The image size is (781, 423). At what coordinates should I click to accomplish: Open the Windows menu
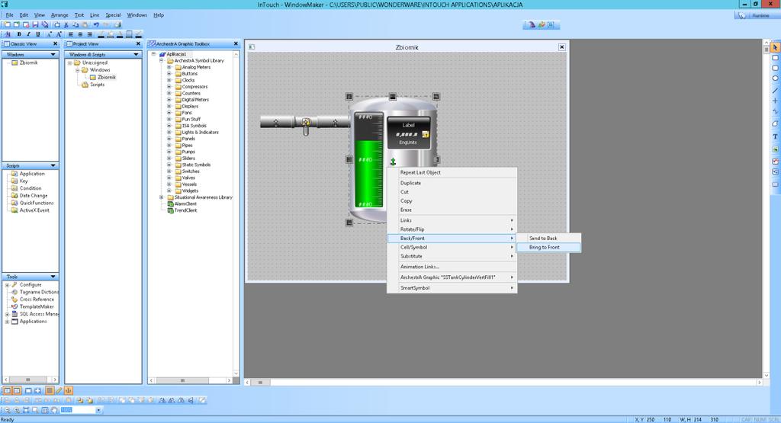(x=137, y=15)
